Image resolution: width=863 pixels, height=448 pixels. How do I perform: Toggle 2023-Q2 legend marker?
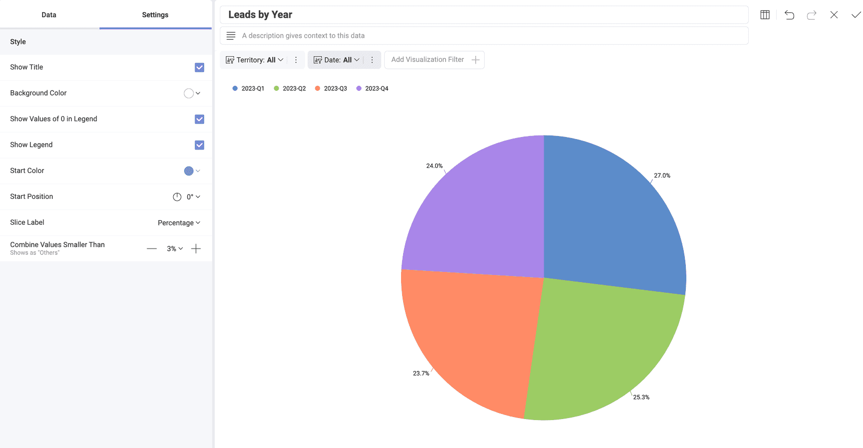coord(276,88)
